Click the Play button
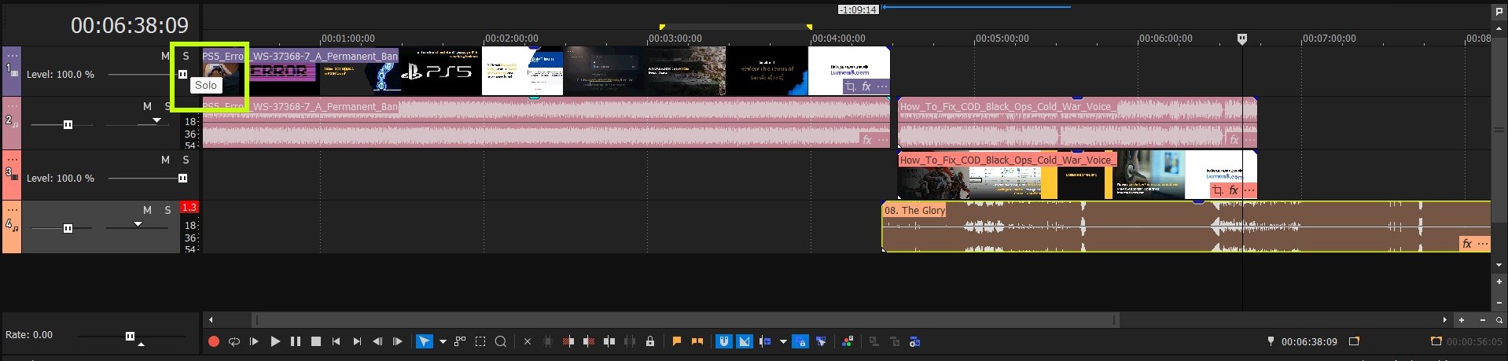The height and width of the screenshot is (361, 1508). tap(275, 341)
